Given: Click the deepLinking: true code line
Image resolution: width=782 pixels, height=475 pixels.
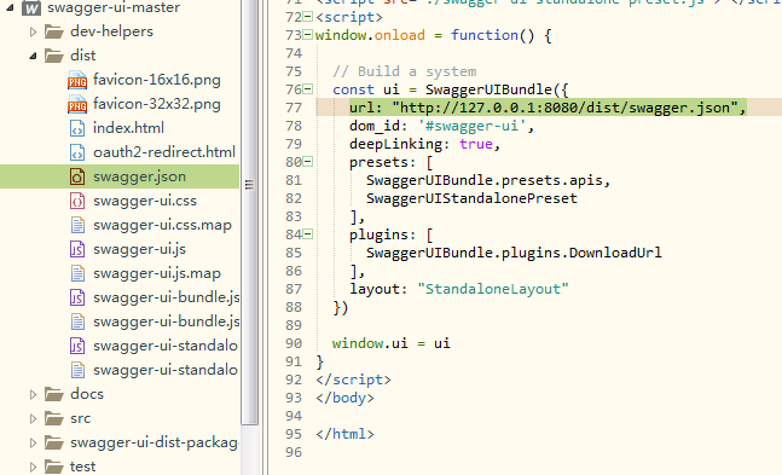Looking at the screenshot, I should click(425, 144).
